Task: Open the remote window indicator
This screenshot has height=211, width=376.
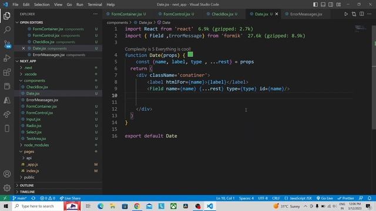Action: (x=5, y=198)
